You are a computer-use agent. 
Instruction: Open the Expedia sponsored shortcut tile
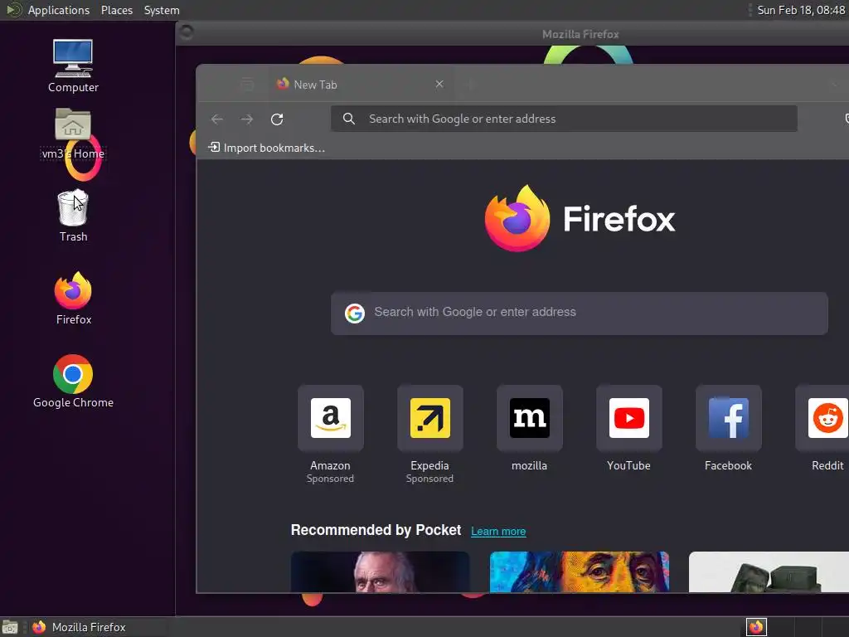click(x=430, y=418)
